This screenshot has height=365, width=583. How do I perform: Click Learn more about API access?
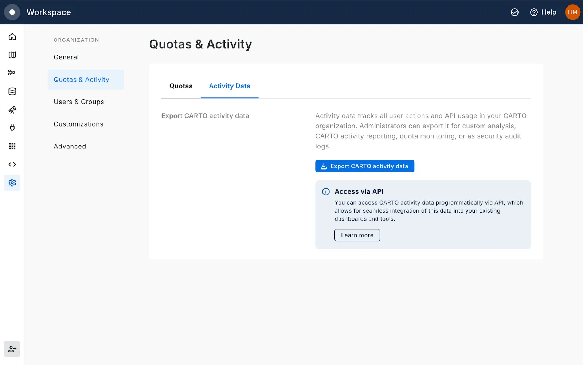coord(357,235)
